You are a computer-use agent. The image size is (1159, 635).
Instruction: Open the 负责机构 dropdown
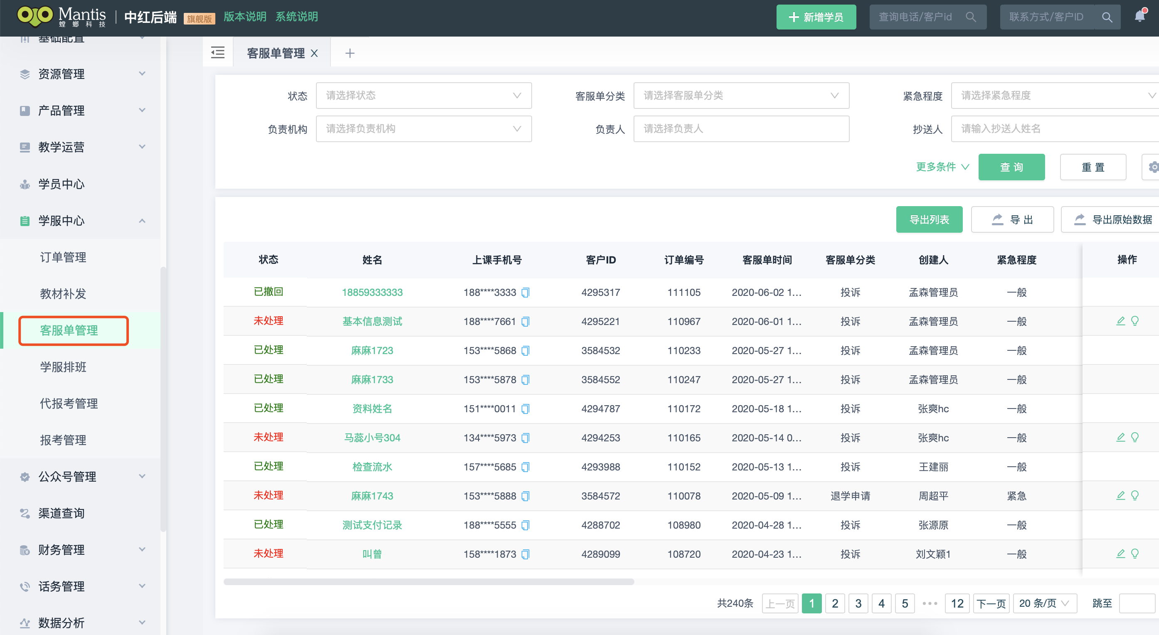pyautogui.click(x=423, y=128)
